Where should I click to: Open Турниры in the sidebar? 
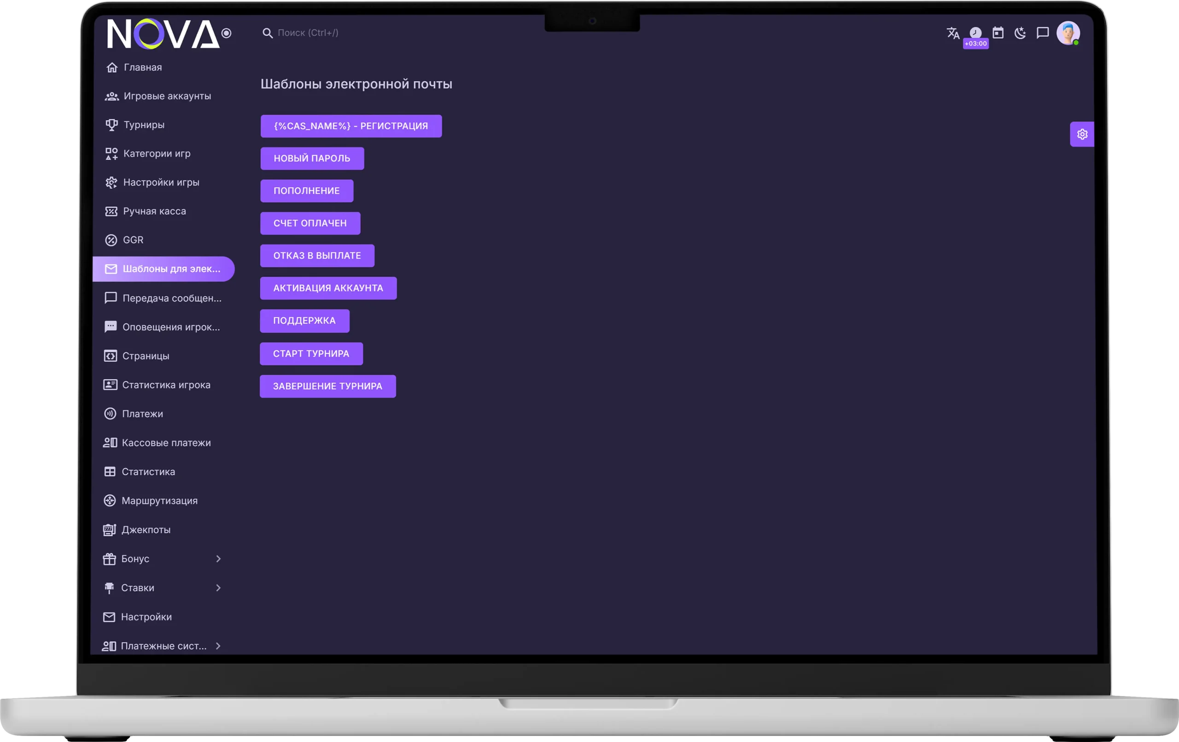pyautogui.click(x=143, y=125)
